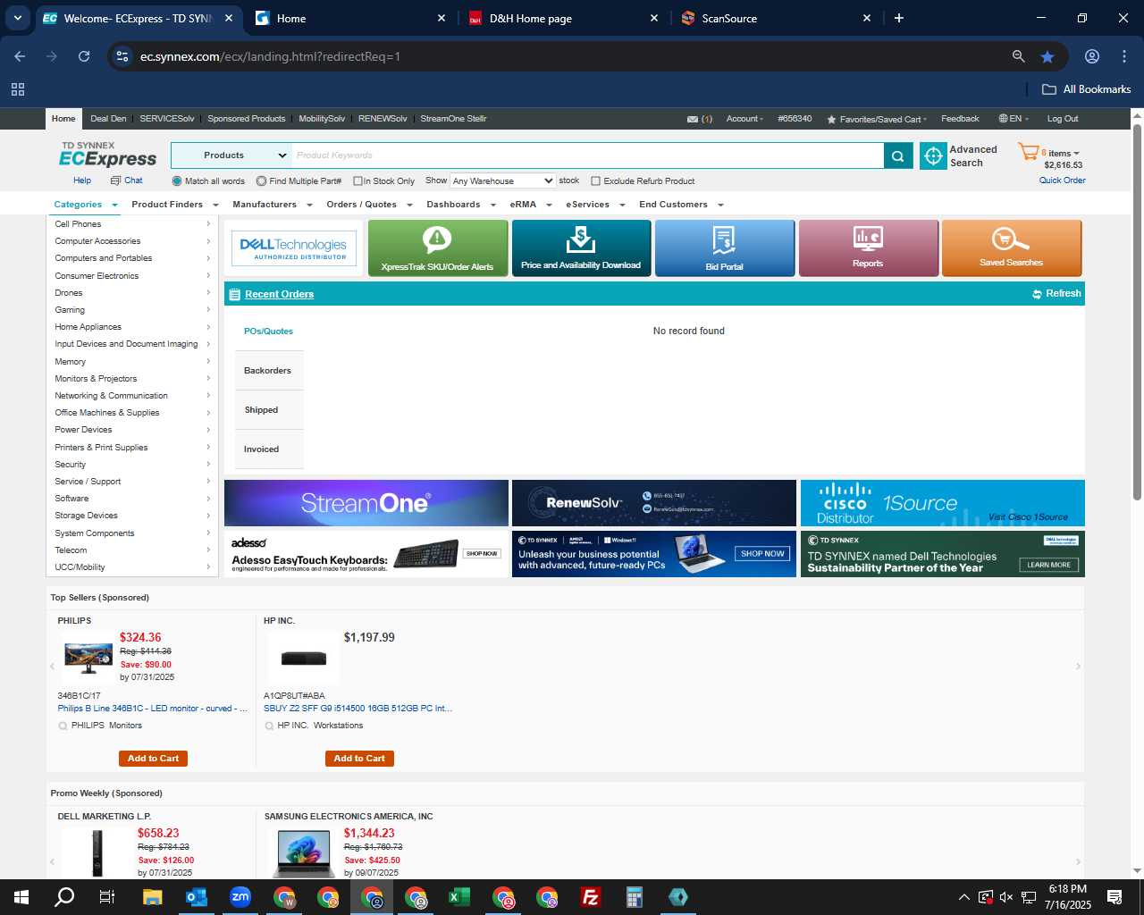
Task: Expand the Product Finders menu
Action: (x=174, y=205)
